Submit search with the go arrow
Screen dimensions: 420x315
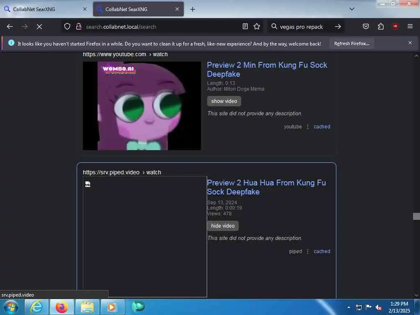338,27
